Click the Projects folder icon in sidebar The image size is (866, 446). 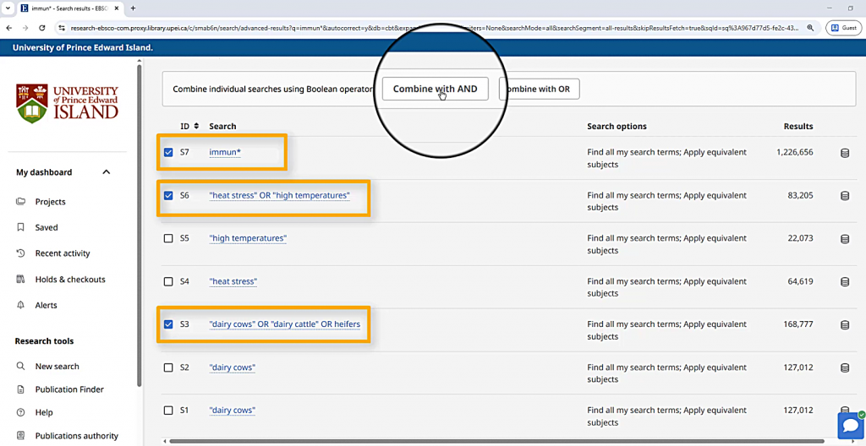click(20, 202)
